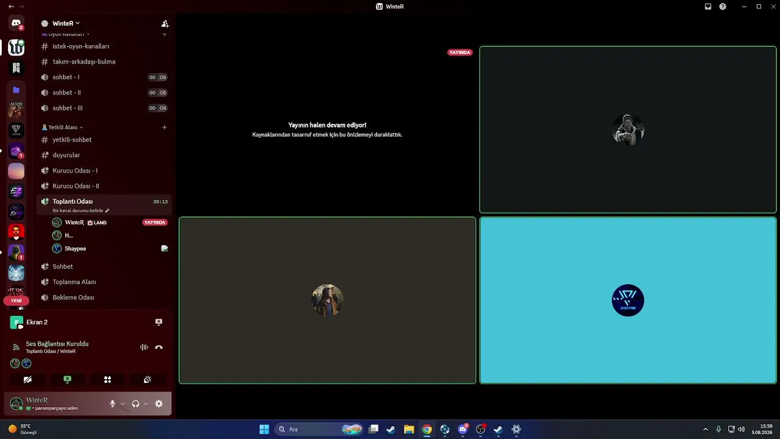Open the WinteR server name dropdown
Image resolution: width=780 pixels, height=439 pixels.
[x=66, y=23]
